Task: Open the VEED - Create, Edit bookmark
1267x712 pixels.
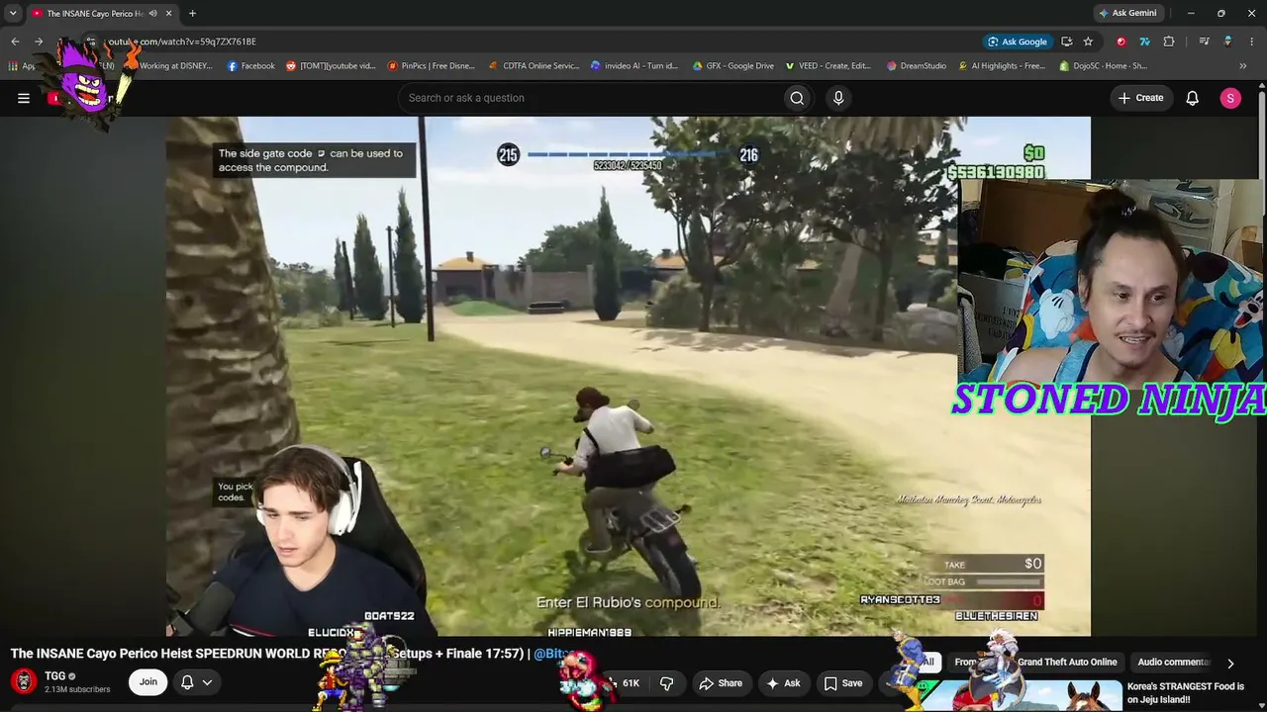Action: tap(828, 66)
